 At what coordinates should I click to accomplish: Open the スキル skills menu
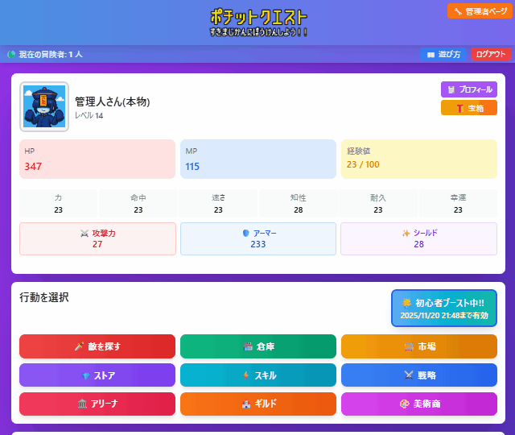pyautogui.click(x=258, y=375)
